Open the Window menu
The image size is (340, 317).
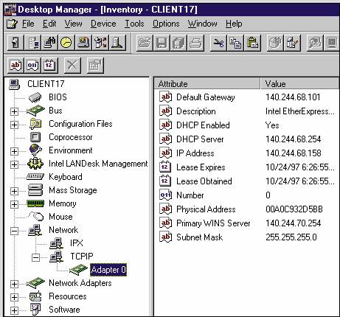[202, 24]
